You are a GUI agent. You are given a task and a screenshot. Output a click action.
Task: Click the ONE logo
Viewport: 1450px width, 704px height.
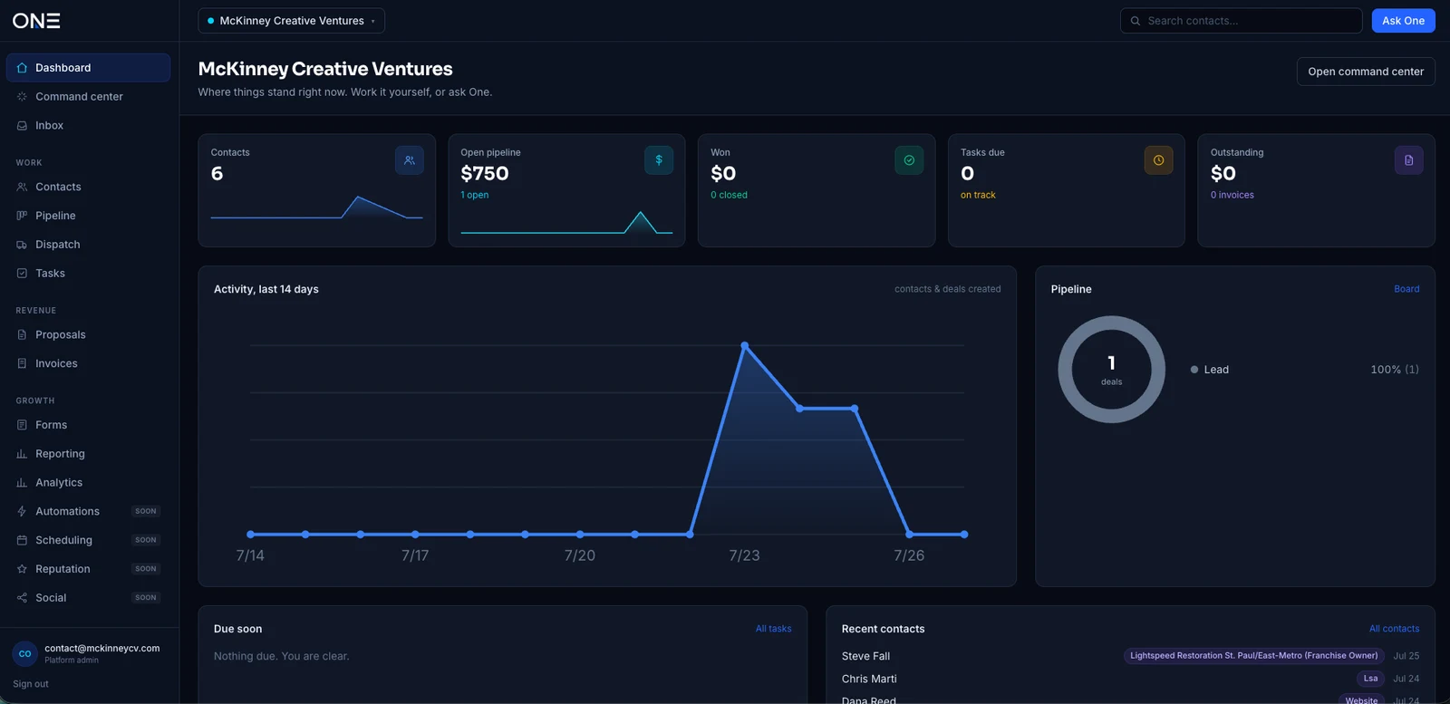(36, 20)
